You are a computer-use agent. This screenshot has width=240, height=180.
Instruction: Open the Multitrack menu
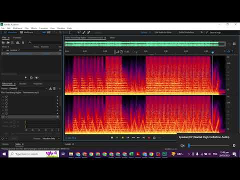(x=17, y=28)
